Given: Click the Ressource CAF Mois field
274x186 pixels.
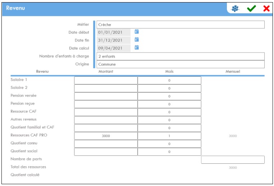Looking at the screenshot, I should 169,112.
